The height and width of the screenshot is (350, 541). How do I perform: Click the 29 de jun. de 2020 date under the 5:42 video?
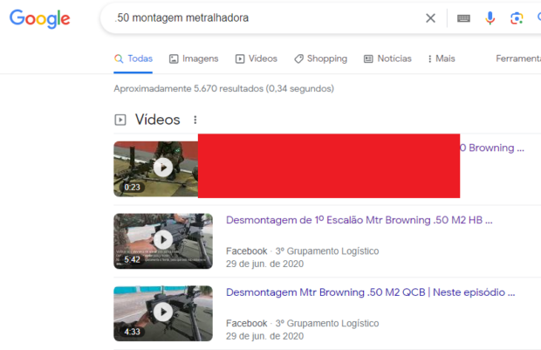coord(264,264)
